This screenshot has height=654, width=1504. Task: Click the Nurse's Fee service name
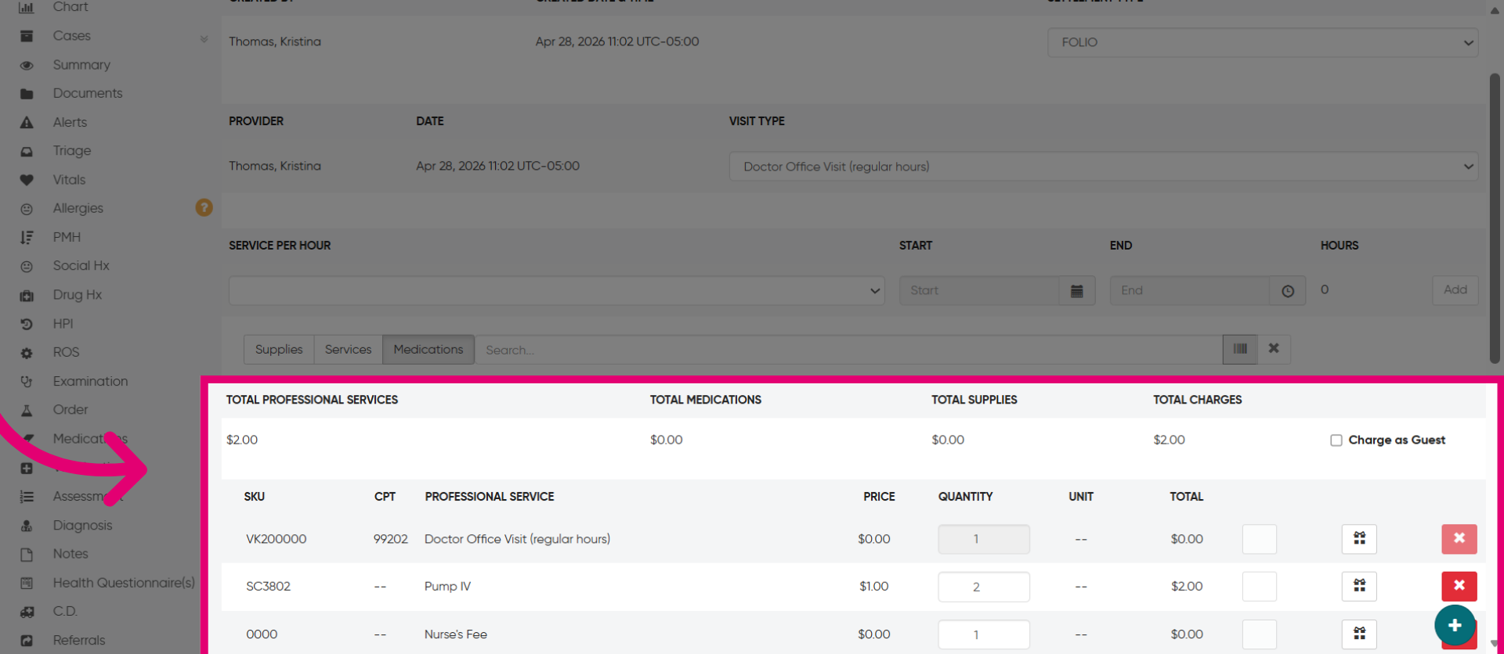tap(456, 634)
